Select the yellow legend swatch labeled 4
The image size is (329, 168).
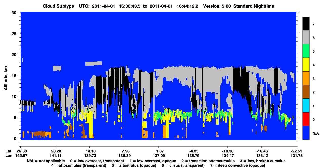coord(306,65)
